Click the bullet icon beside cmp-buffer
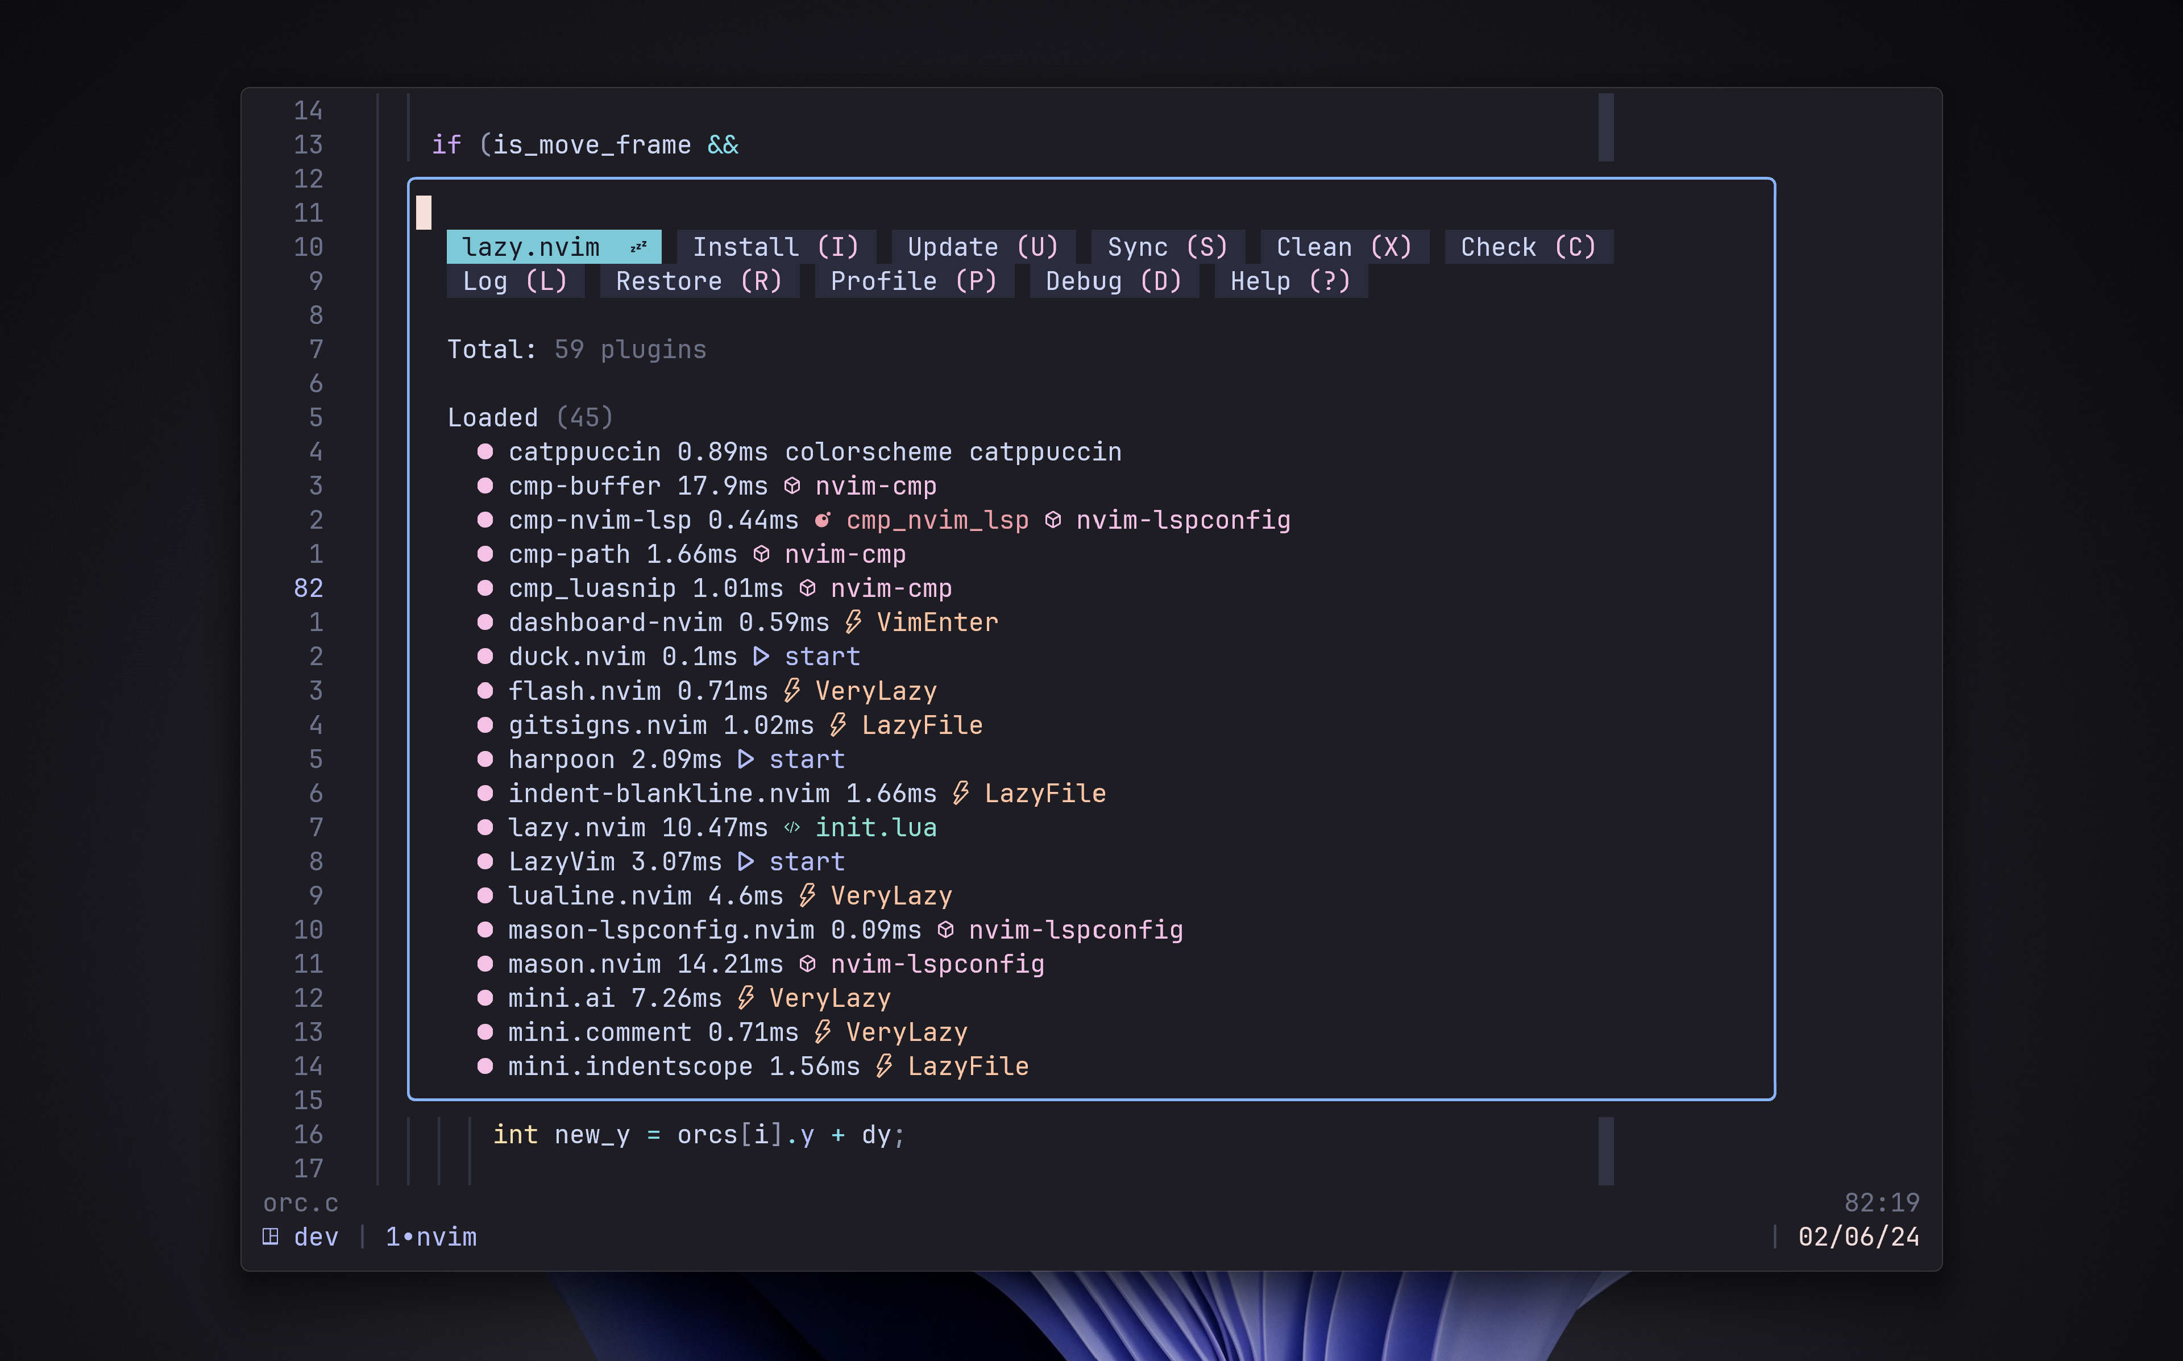Viewport: 2183px width, 1361px height. 485,486
